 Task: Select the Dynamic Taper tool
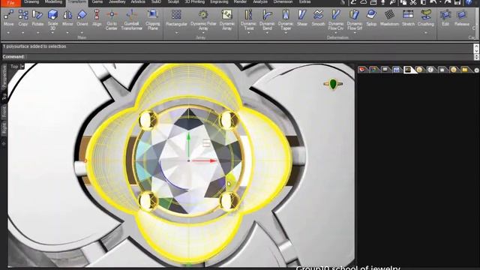click(286, 19)
